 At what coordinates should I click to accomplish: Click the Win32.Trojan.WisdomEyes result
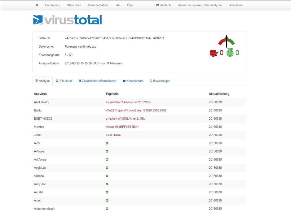136,110
